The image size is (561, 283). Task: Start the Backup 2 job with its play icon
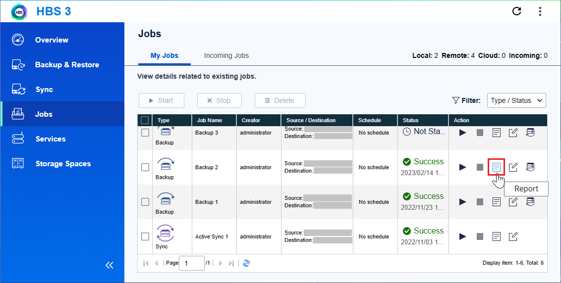click(462, 167)
